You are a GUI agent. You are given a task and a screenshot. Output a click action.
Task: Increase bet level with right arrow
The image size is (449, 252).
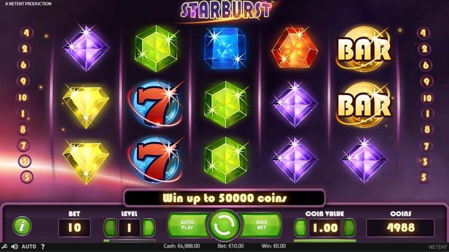coord(149,228)
